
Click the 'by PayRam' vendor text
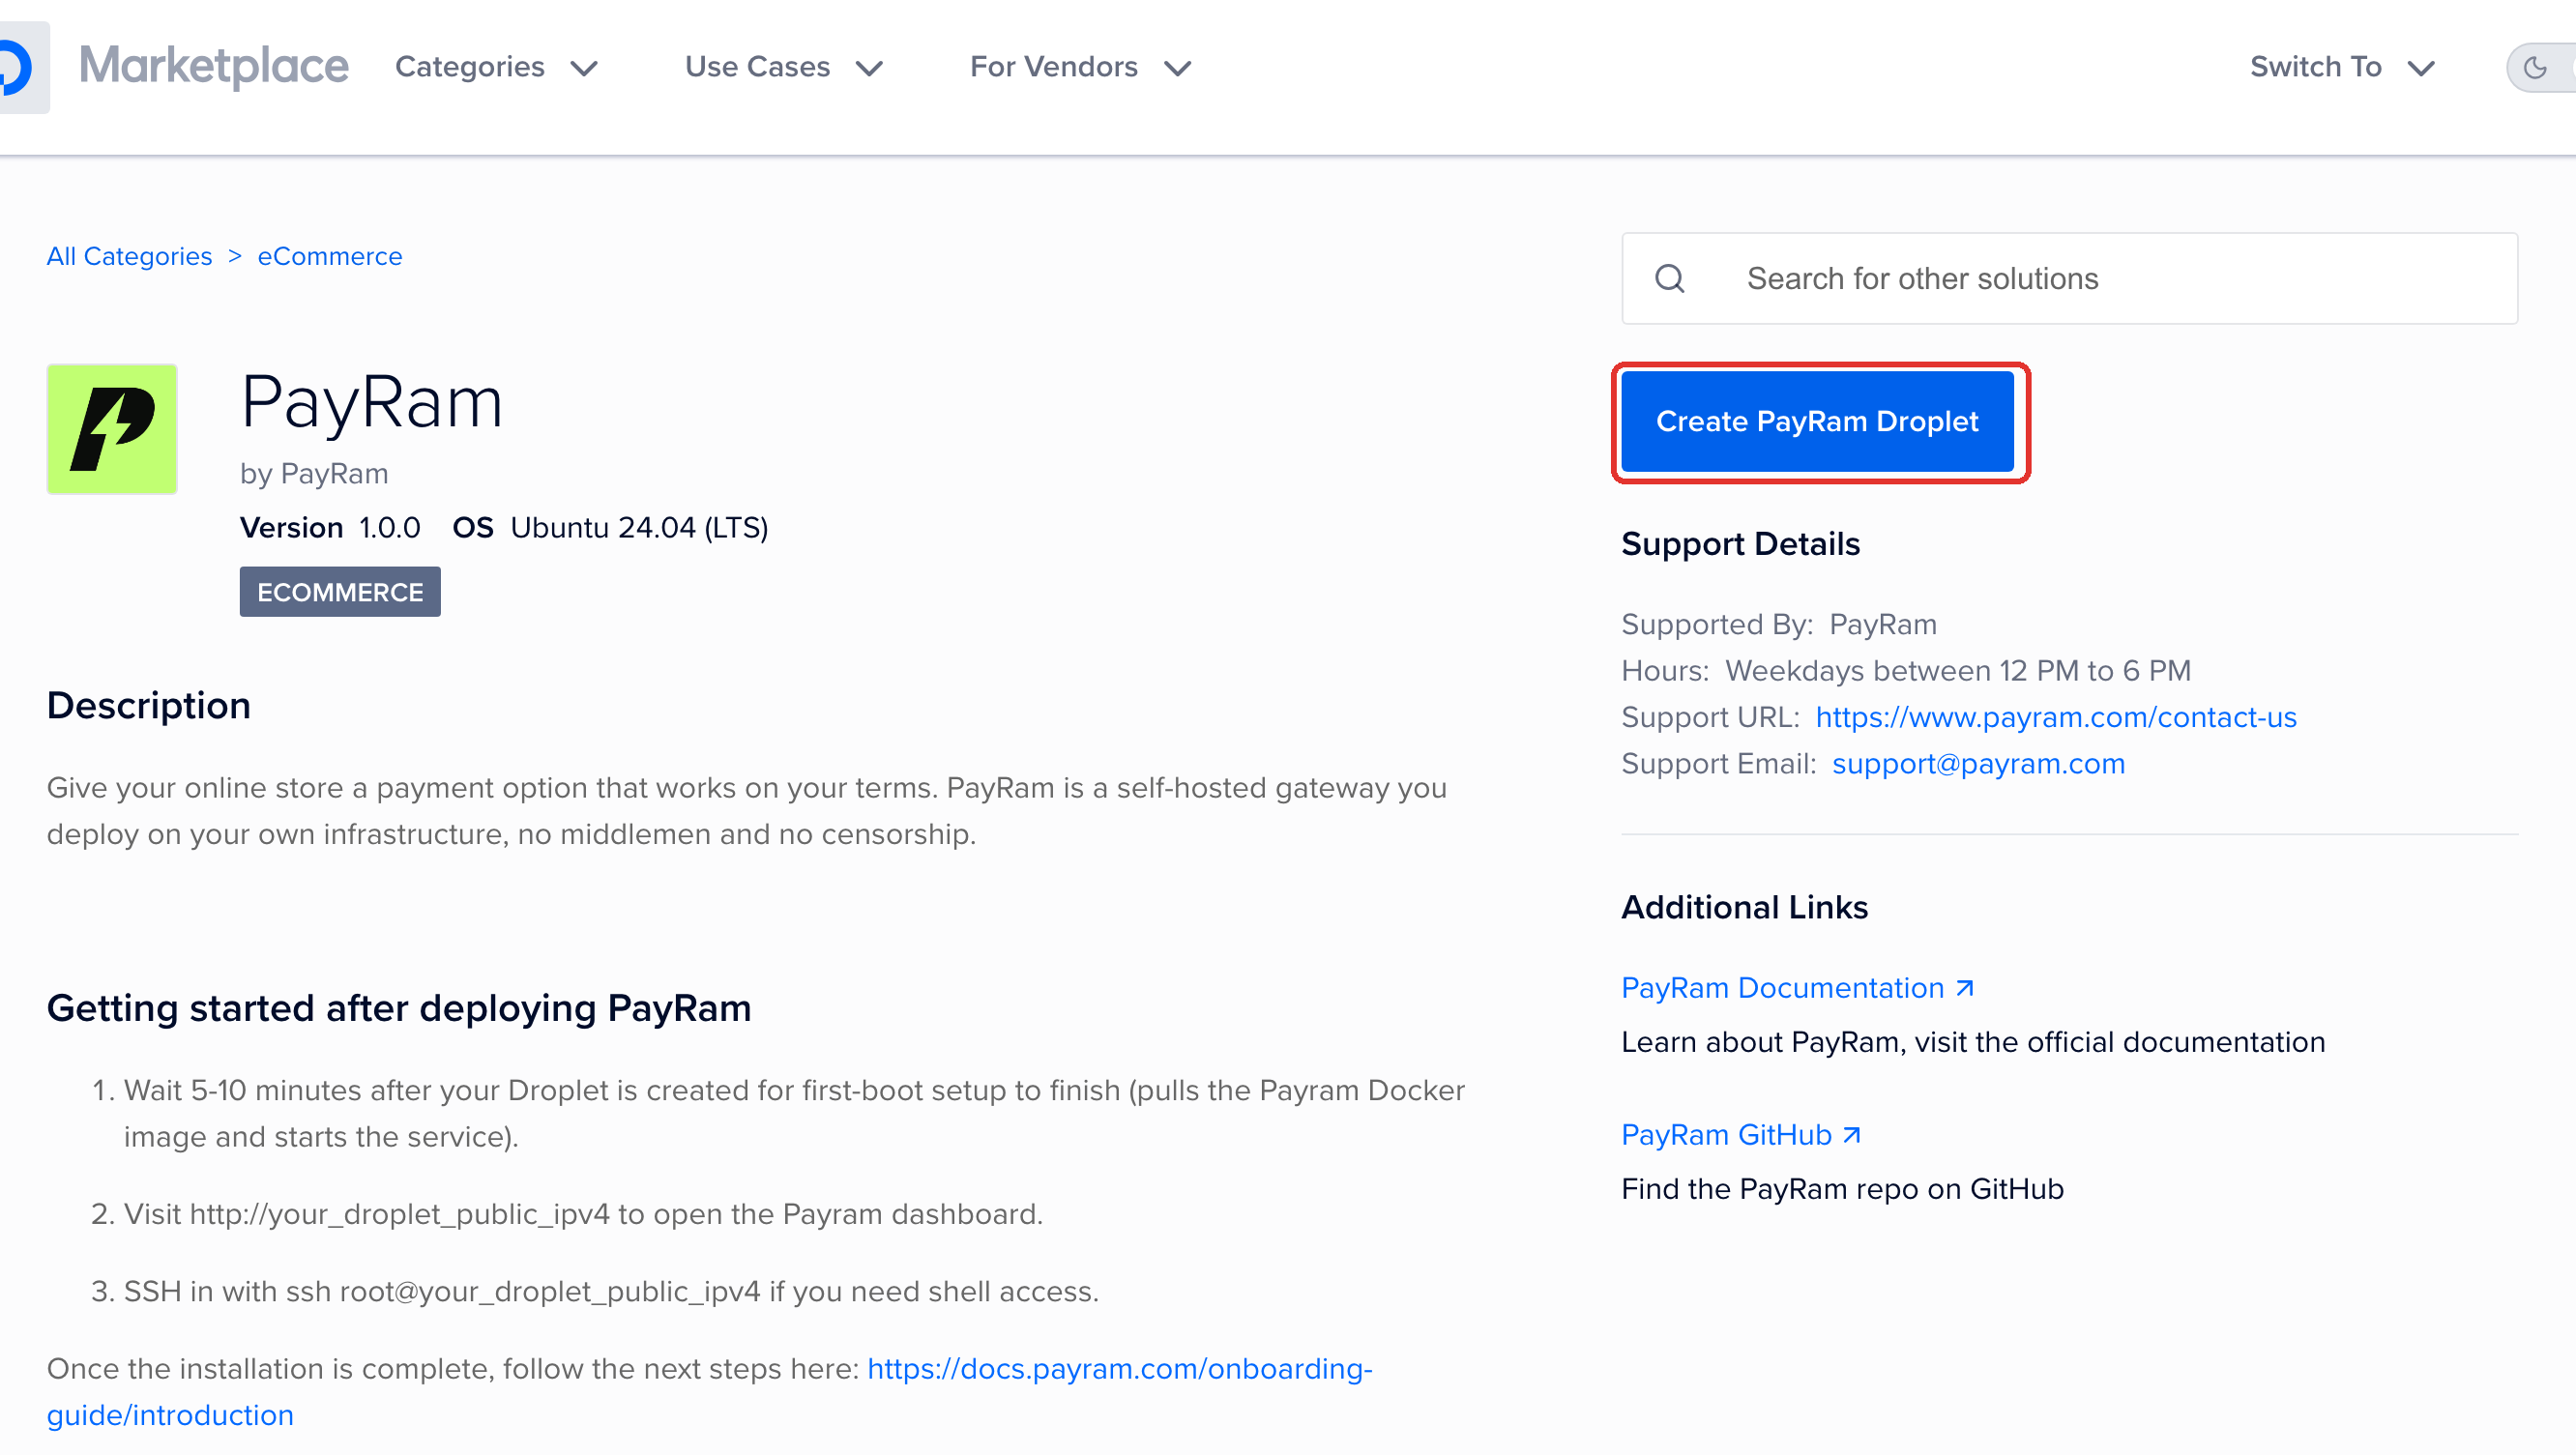point(314,473)
